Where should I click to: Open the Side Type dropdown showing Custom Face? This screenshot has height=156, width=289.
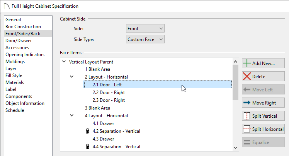[x=145, y=39]
